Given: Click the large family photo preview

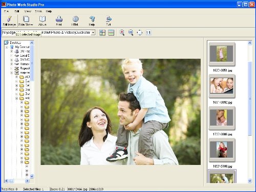Looking at the screenshot, I should (x=121, y=112).
